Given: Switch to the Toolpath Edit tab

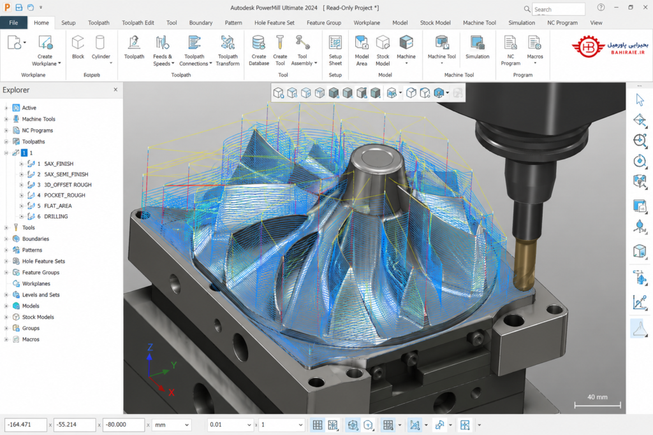Looking at the screenshot, I should tap(138, 22).
